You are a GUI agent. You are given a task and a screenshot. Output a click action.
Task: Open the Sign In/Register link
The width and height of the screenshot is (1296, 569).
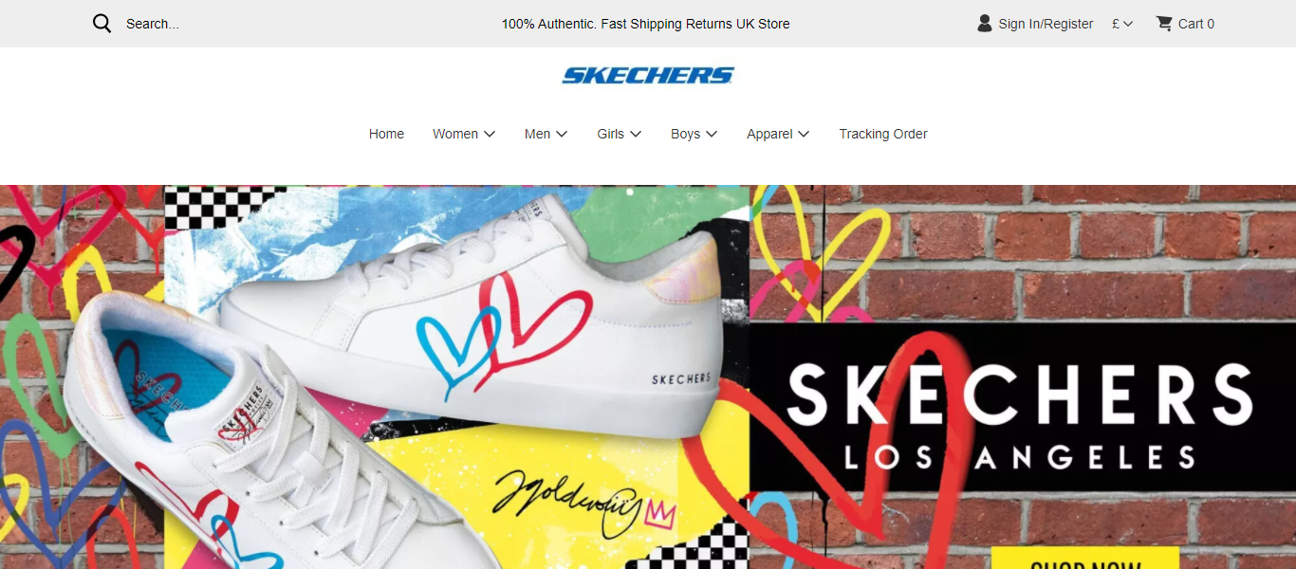coord(1046,24)
